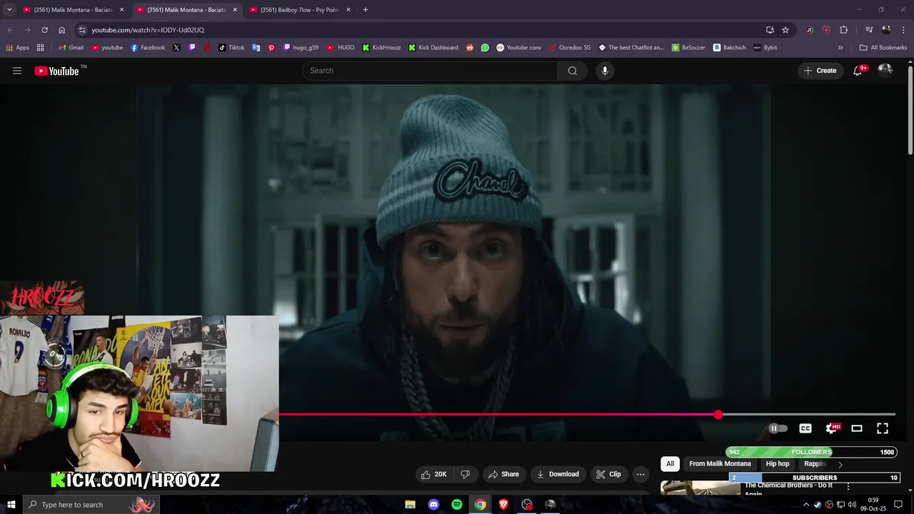Screen dimensions: 914x514
Task: Open Chrome extensions puzzle icon
Action: click(x=843, y=30)
